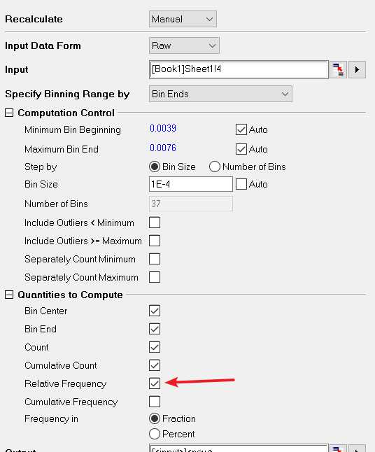The image size is (375, 452).
Task: Enable Auto for Bin Size
Action: tap(241, 184)
